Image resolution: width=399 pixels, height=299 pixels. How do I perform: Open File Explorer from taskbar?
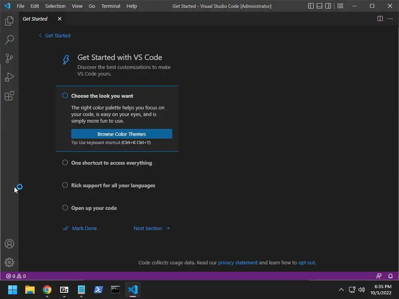30,290
